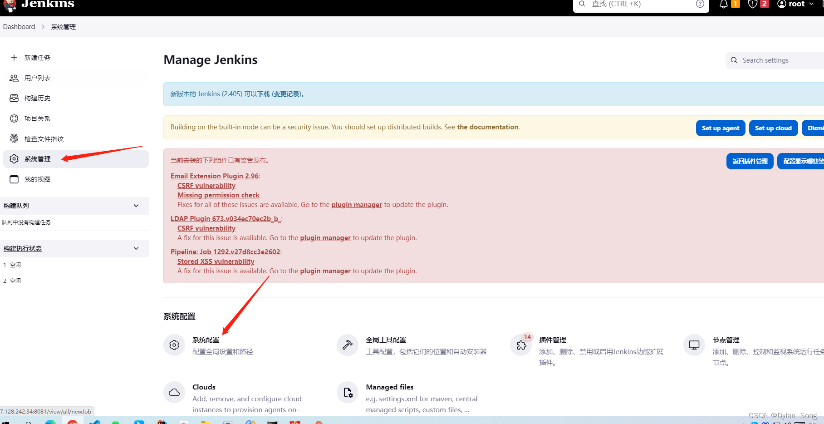Click the people icon for 用户列表
The height and width of the screenshot is (424, 824).
(14, 78)
